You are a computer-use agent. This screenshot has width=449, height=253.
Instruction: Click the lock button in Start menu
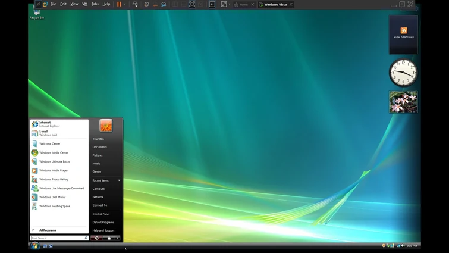point(109,238)
